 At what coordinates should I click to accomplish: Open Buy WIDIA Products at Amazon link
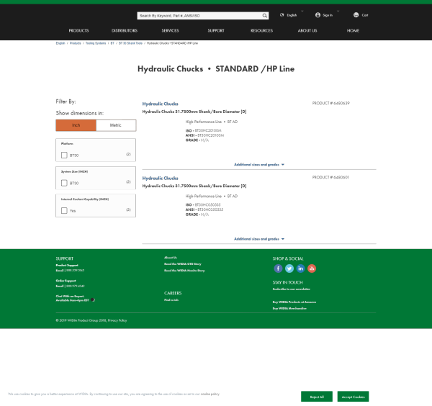pos(294,302)
